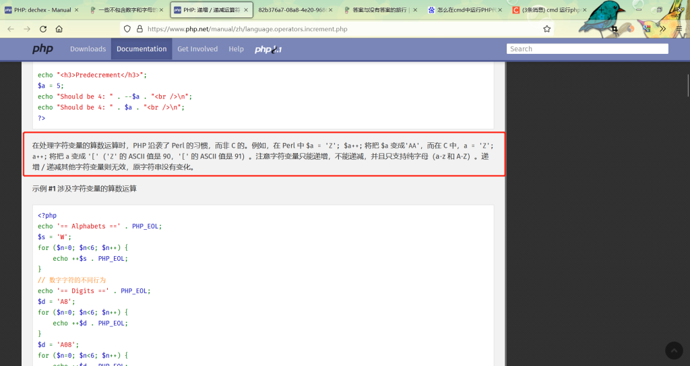This screenshot has width=690, height=366.
Task: Bookmark this page with the star icon
Action: [546, 29]
